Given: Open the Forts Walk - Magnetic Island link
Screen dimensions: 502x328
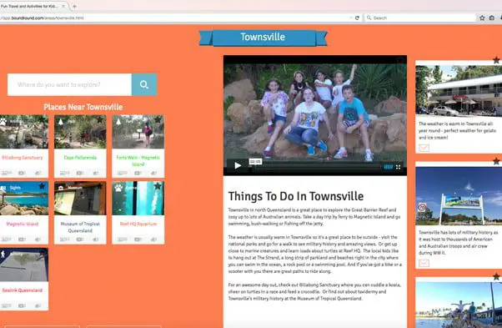Looking at the screenshot, I should pos(138,161).
